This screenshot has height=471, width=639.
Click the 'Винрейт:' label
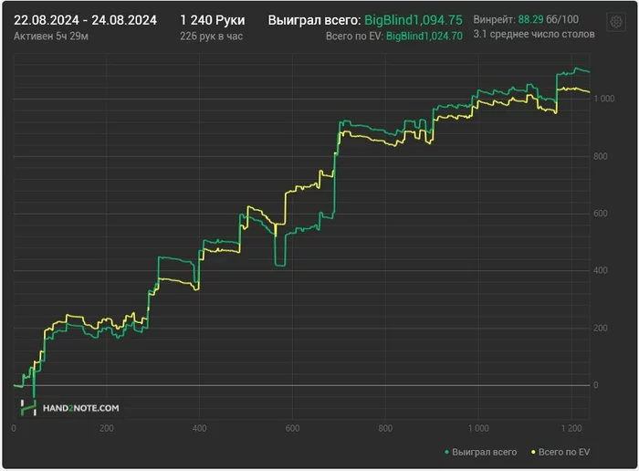(x=495, y=19)
